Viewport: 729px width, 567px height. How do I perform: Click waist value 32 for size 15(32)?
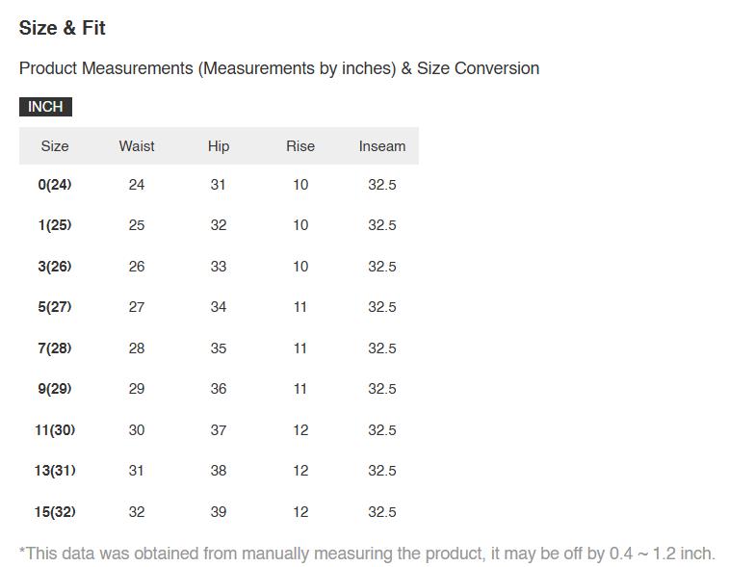(x=137, y=512)
